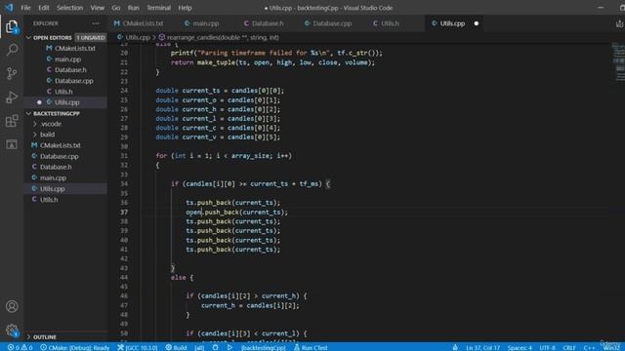Click Spaces: 4 indentation status item
The image size is (625, 351).
pyautogui.click(x=520, y=347)
